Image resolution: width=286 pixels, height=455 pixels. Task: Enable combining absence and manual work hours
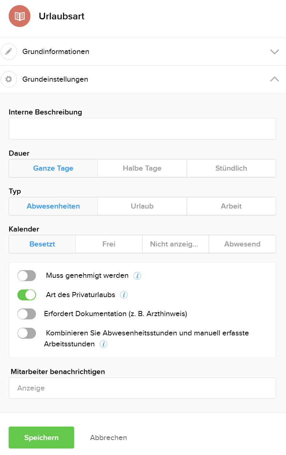click(27, 333)
